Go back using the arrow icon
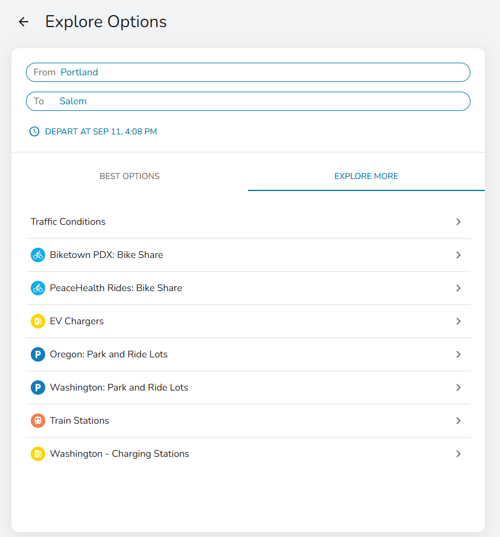The image size is (500, 537). (24, 22)
